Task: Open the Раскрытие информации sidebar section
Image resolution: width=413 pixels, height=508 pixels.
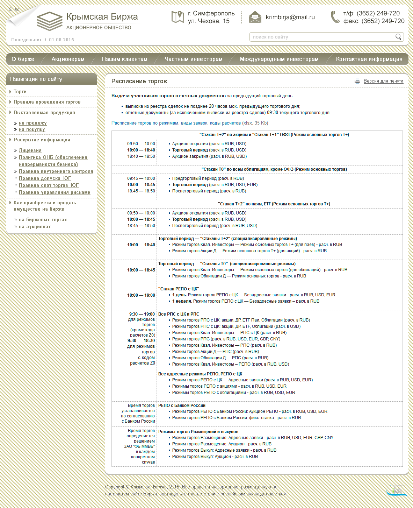Action: pyautogui.click(x=42, y=140)
